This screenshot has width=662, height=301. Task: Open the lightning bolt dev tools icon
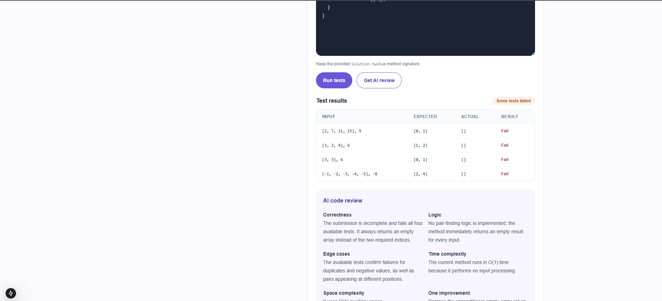(x=11, y=293)
